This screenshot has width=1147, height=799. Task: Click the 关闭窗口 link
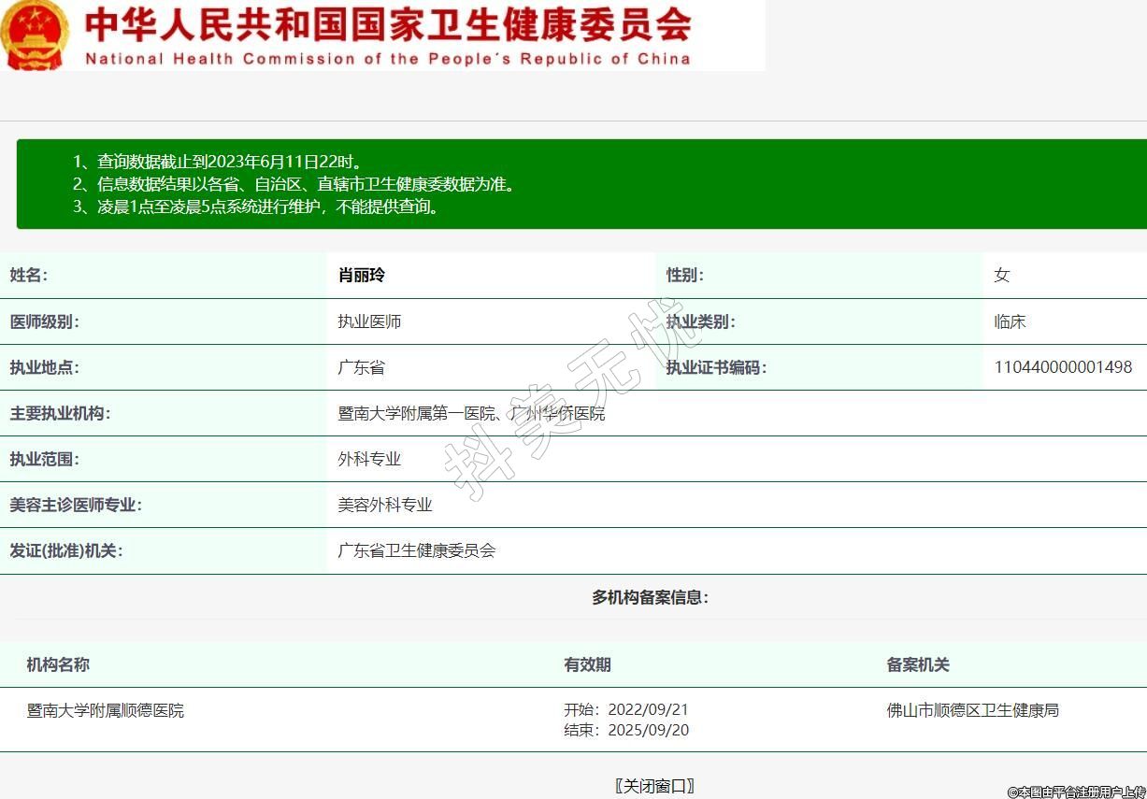[654, 786]
